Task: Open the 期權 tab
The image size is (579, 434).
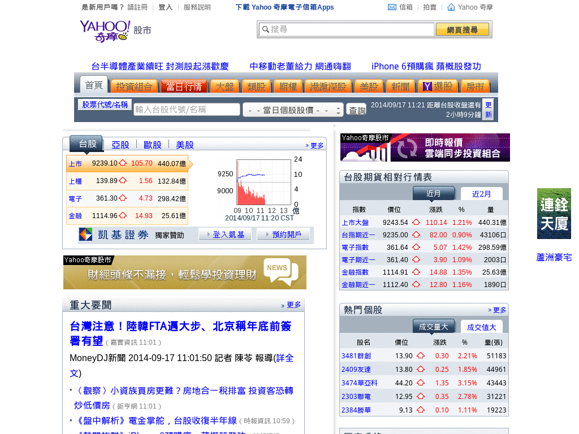Action: (288, 86)
